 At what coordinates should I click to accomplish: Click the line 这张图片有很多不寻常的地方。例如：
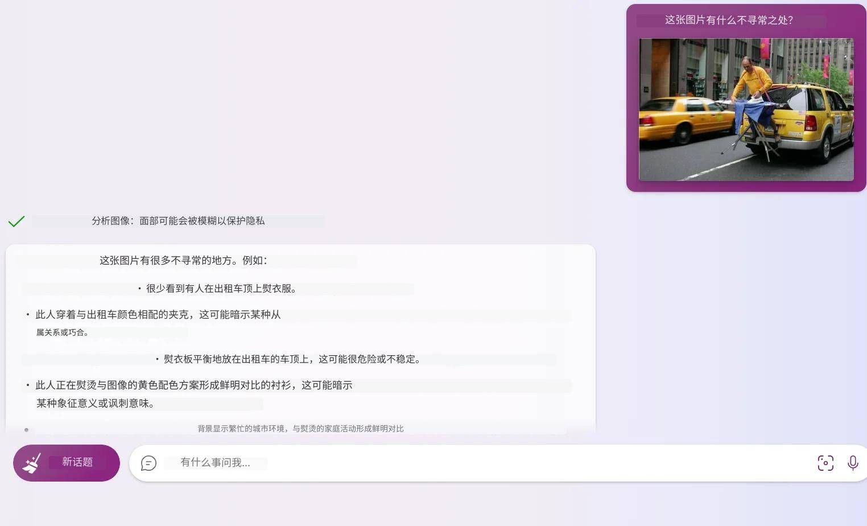tap(183, 261)
